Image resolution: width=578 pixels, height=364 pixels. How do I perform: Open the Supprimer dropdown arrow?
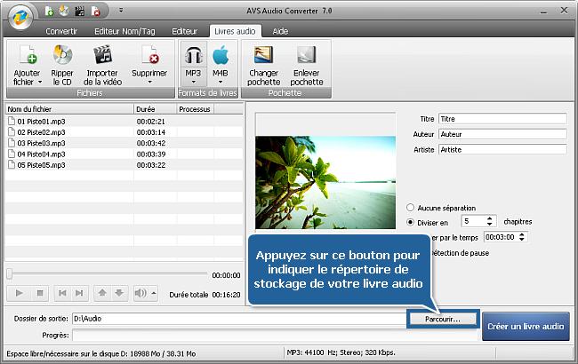tap(149, 83)
